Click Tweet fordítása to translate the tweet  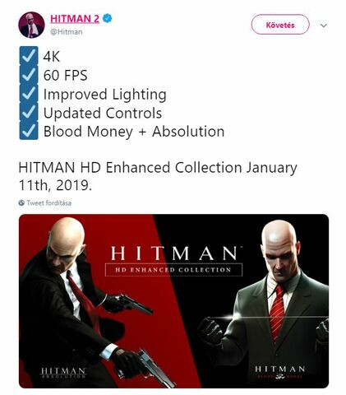tap(49, 203)
